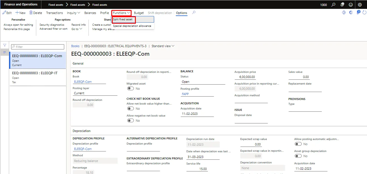Click the Service life field
The width and height of the screenshot is (367, 174).
pyautogui.click(x=197, y=169)
